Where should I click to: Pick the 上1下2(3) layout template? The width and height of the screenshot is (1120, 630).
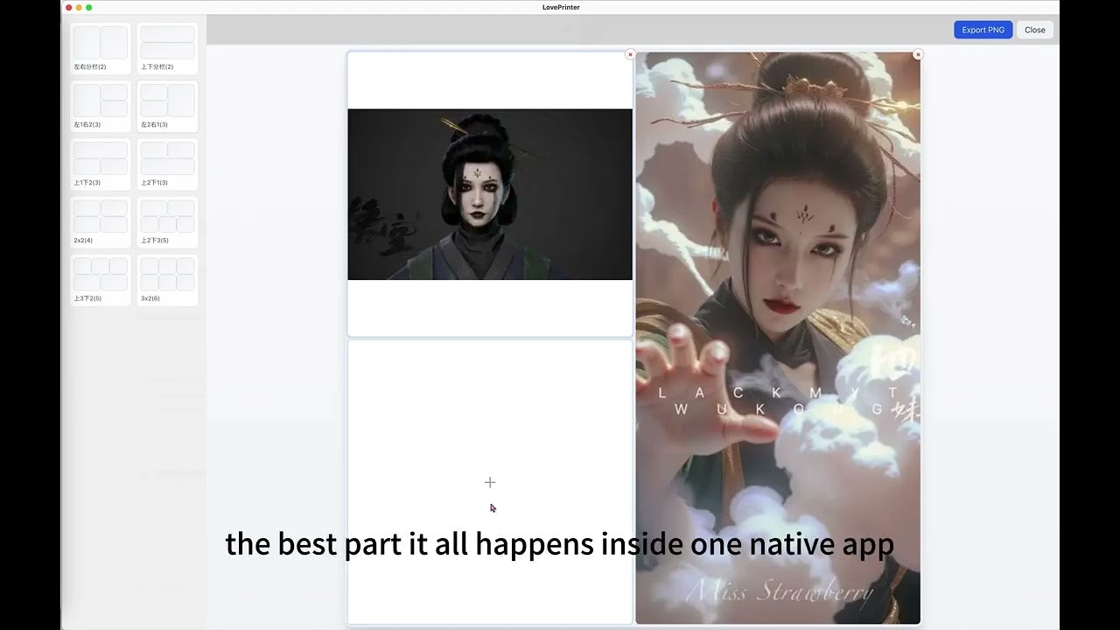pos(101,164)
